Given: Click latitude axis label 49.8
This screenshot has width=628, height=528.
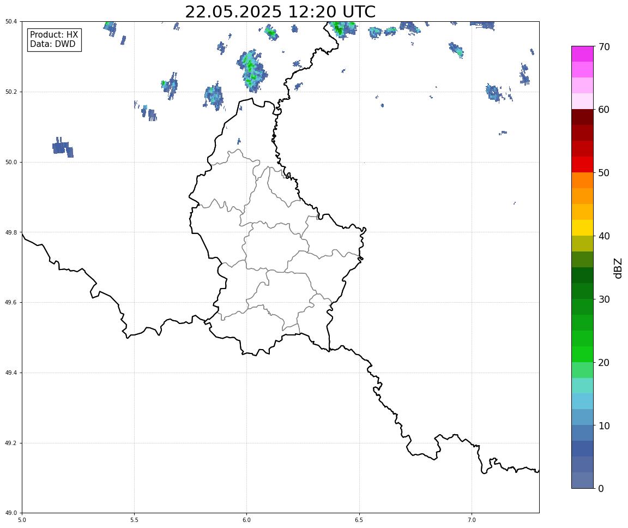Looking at the screenshot, I should 11,232.
